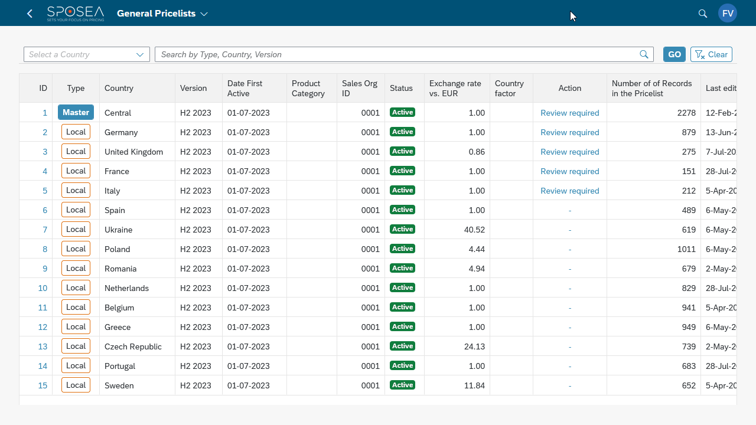
Task: Clear all filters with the Clear button
Action: (x=711, y=54)
